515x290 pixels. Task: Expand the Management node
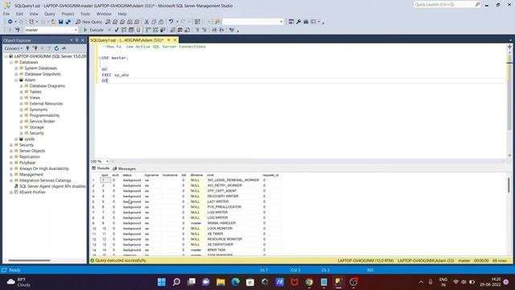tap(11, 175)
